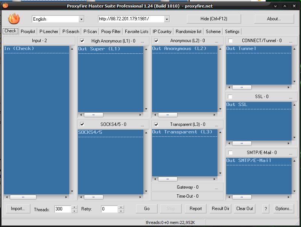Click the title bar flame icon
This screenshot has width=301, height=227.
[x=5, y=6]
